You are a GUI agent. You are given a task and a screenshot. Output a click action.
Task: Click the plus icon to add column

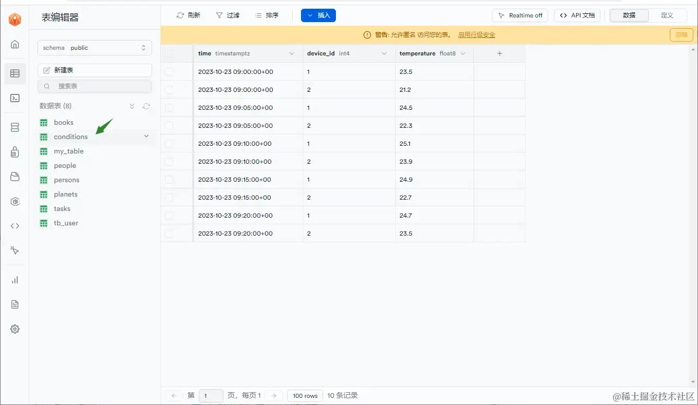coord(500,53)
